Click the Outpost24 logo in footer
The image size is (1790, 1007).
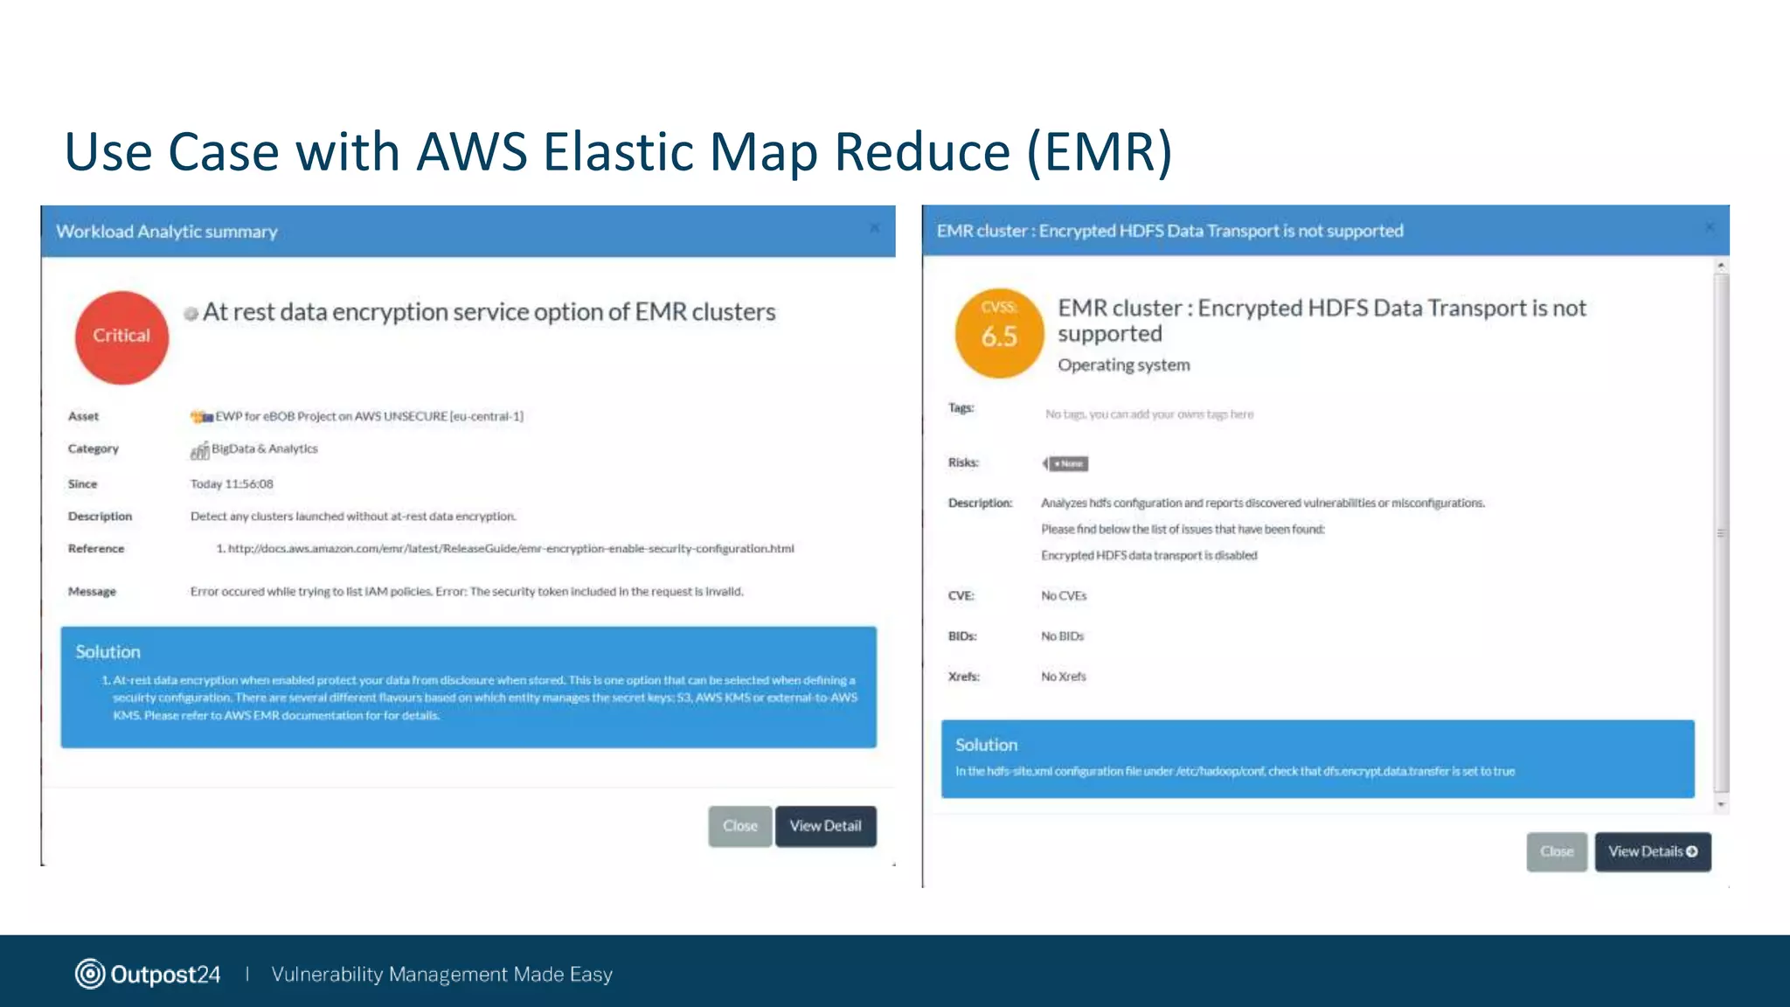[148, 974]
